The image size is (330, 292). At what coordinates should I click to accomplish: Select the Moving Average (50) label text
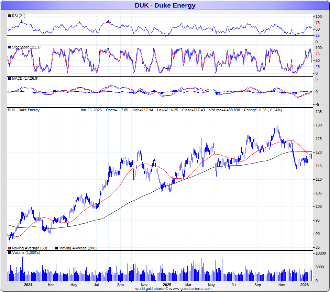(29, 248)
